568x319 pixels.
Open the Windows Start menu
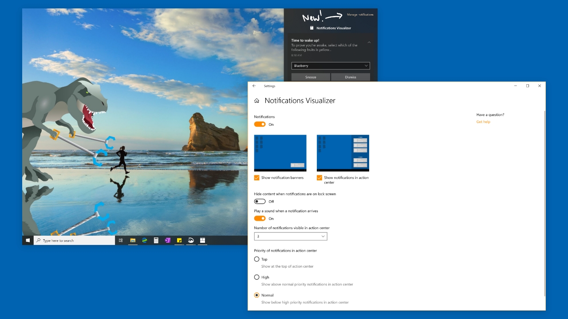[x=28, y=241]
